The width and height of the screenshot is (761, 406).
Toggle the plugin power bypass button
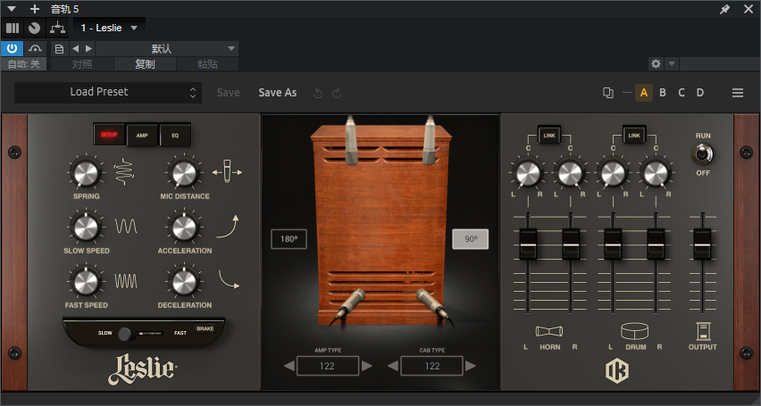pyautogui.click(x=13, y=48)
